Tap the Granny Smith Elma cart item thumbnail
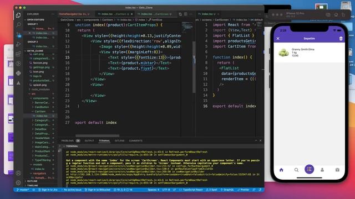The height and width of the screenshot is (199, 355). [283, 53]
